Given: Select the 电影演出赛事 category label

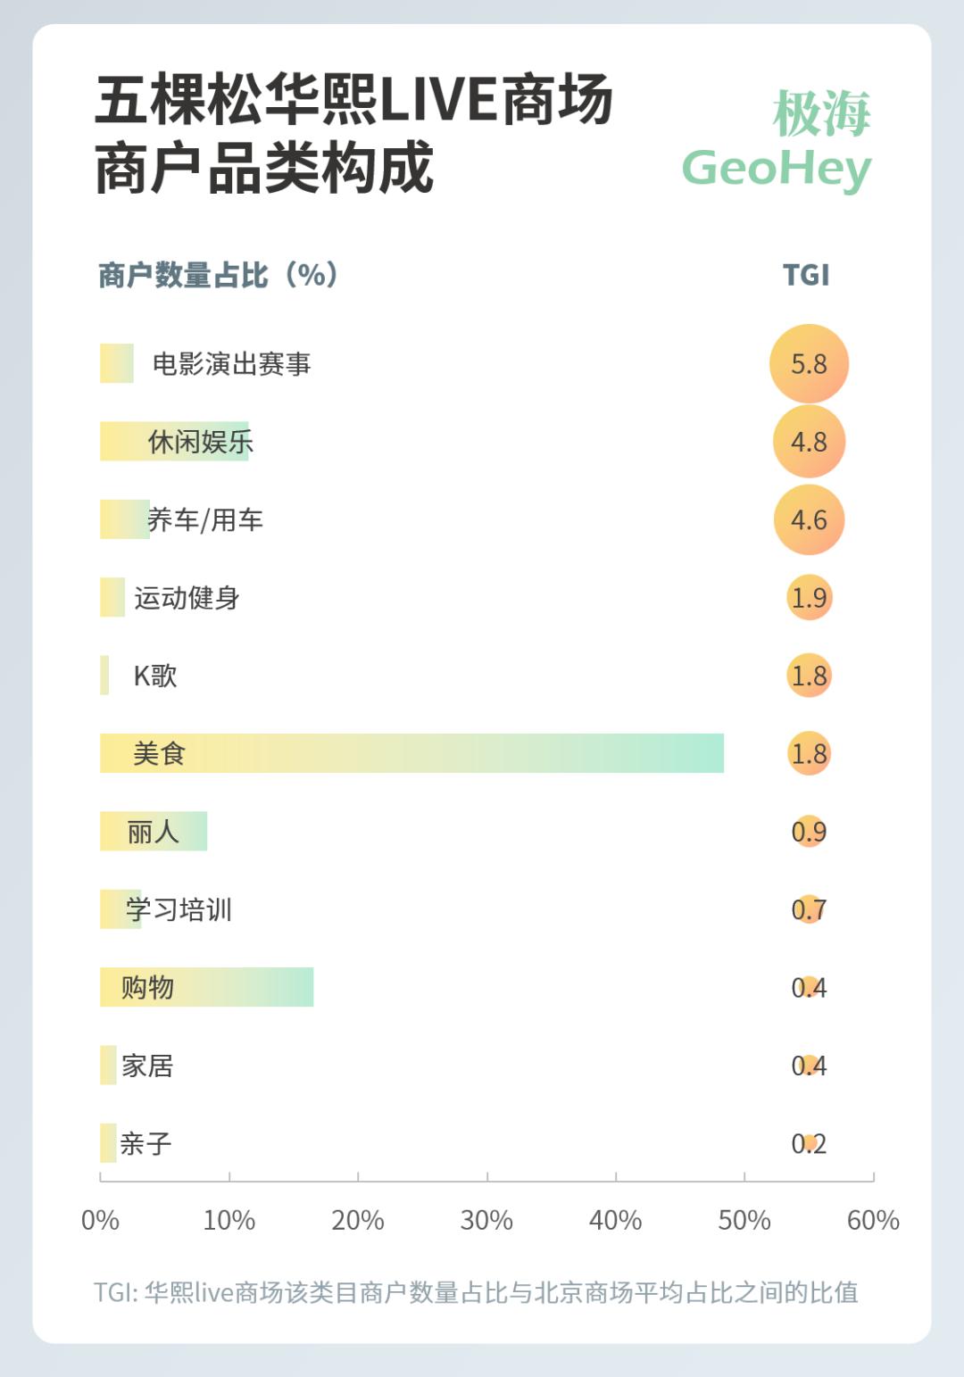Looking at the screenshot, I should (231, 364).
